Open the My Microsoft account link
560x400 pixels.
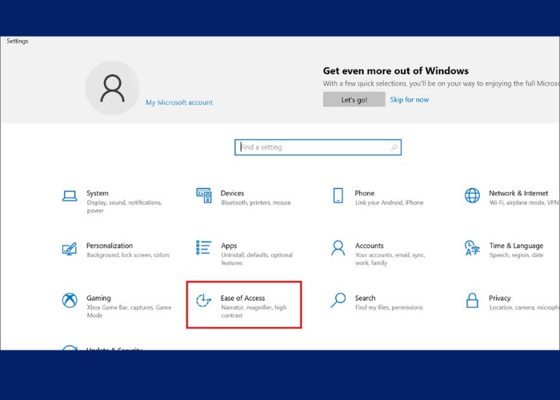pyautogui.click(x=179, y=102)
